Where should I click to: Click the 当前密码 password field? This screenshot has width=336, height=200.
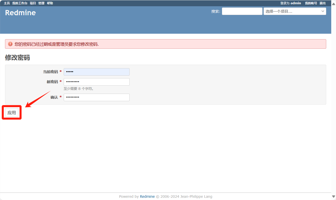point(97,72)
